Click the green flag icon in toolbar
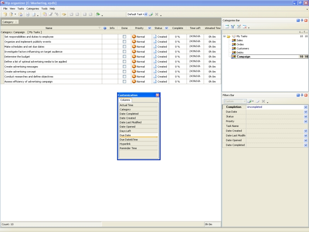The width and height of the screenshot is (309, 232). [x=98, y=14]
